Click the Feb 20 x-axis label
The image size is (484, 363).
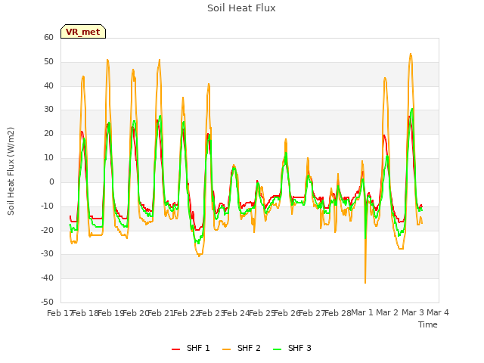tap(136, 313)
